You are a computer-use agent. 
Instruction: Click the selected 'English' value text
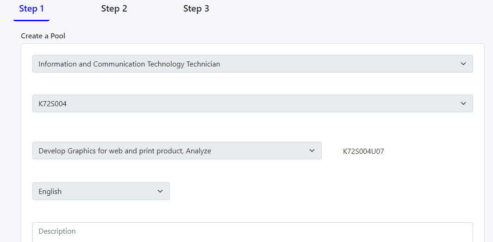point(50,192)
